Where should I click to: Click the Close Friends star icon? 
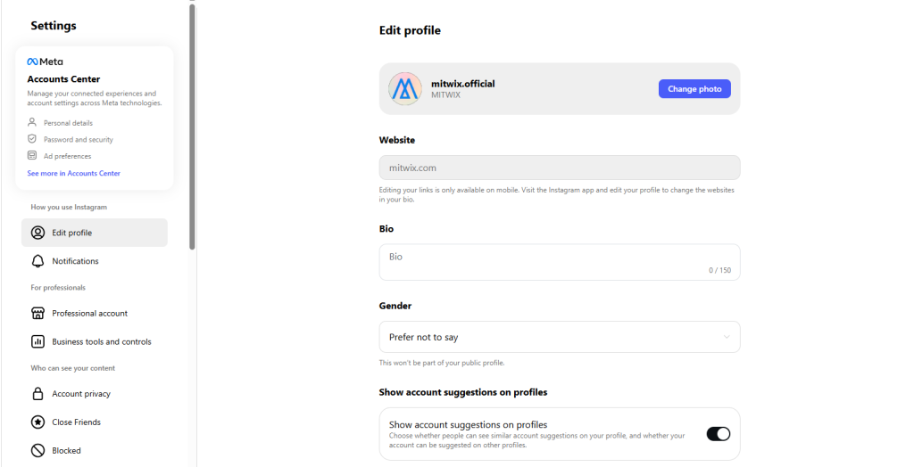[37, 422]
